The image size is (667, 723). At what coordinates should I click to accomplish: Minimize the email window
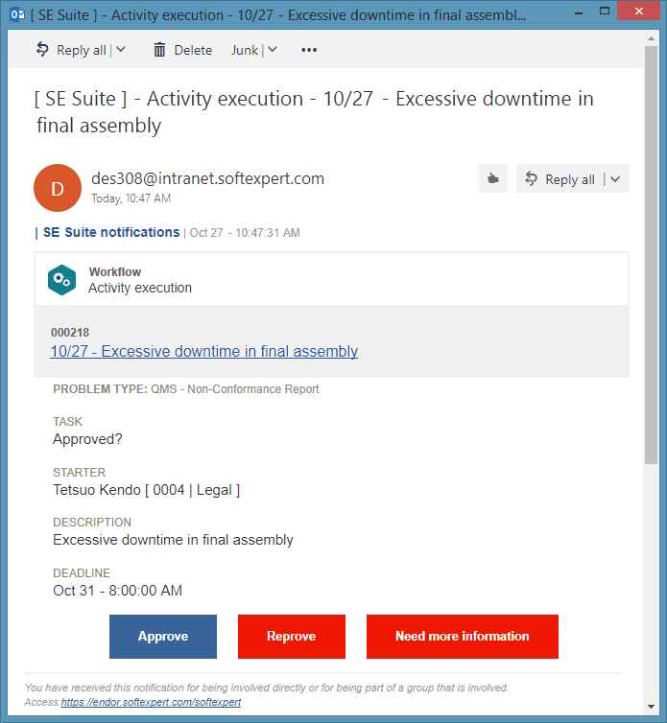pyautogui.click(x=579, y=12)
